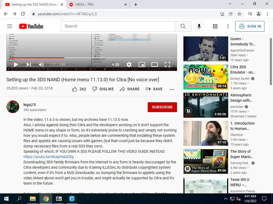Screen dimensions: 273x204
Task: Open the notification center icon
Action: [x=264, y=199]
